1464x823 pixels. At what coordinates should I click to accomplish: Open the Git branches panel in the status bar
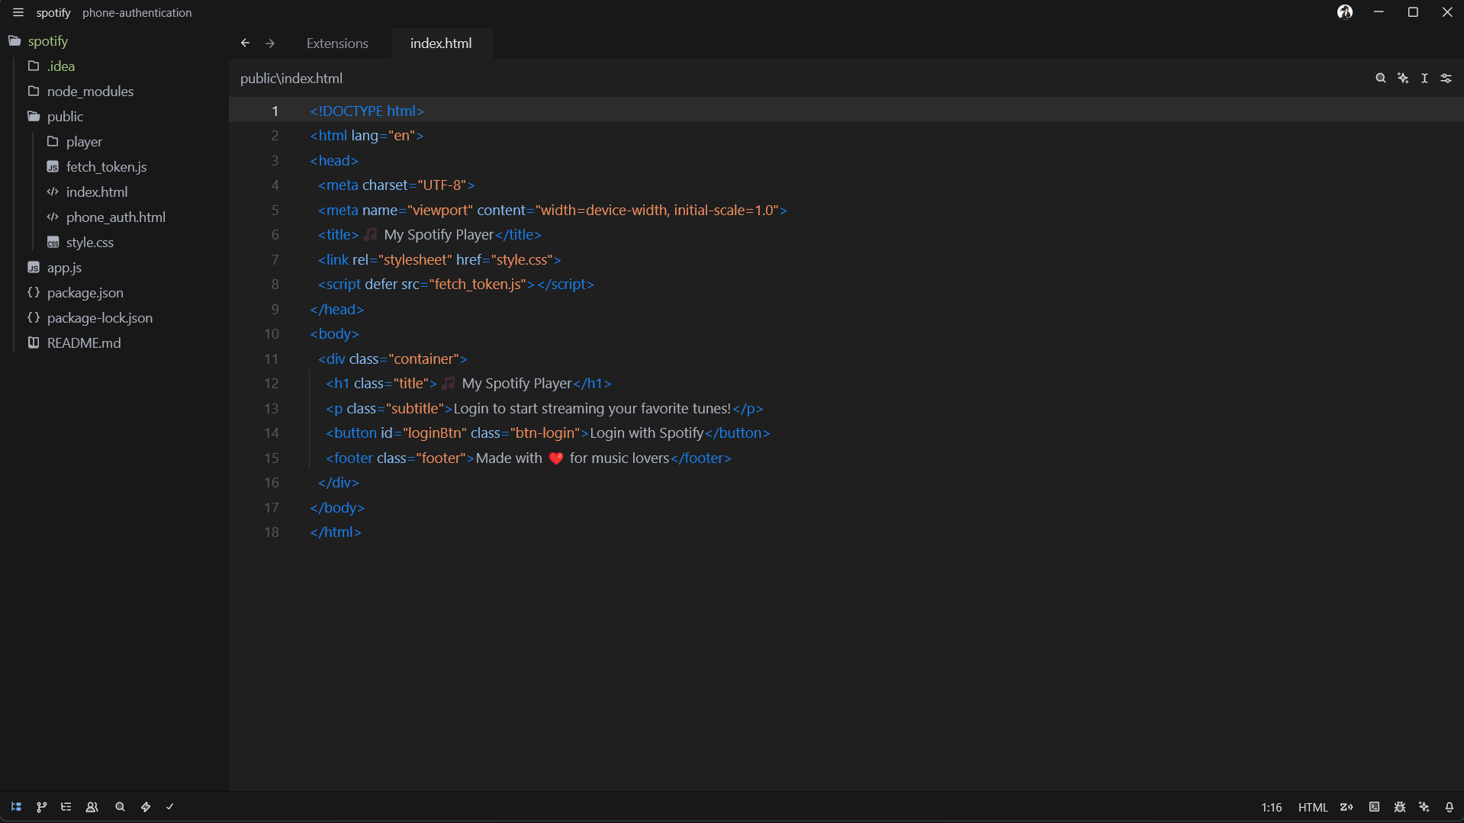click(x=41, y=807)
